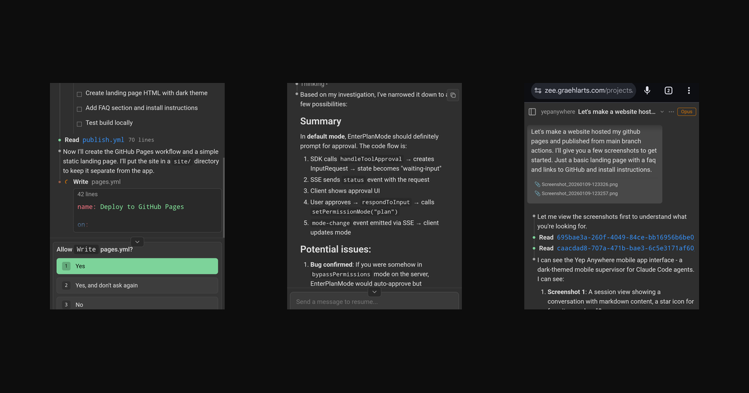Click the site settings icon in address bar
The height and width of the screenshot is (393, 749).
point(538,90)
